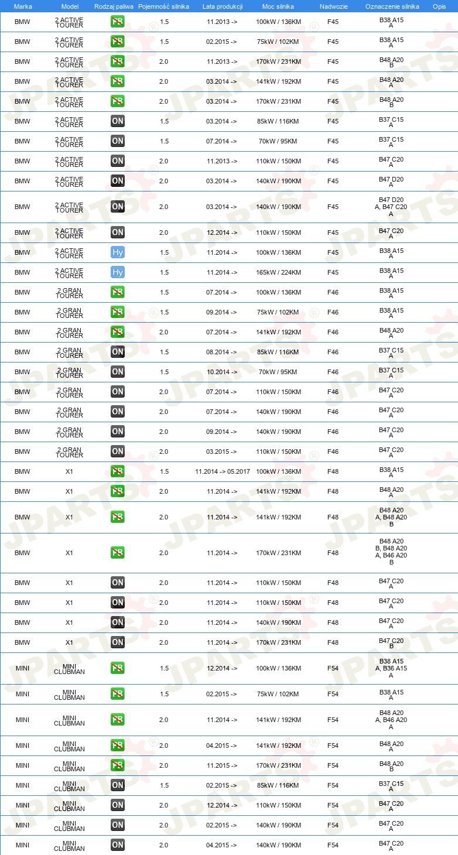The height and width of the screenshot is (855, 458).
Task: Click the F54 body code in the 11.2015 row
Action: click(x=333, y=765)
